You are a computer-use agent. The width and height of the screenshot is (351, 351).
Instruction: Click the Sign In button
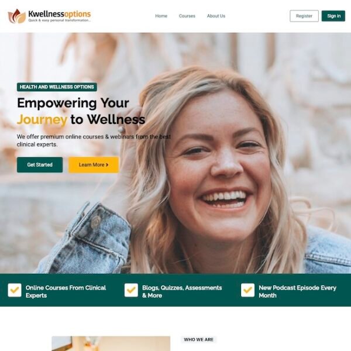click(x=333, y=16)
